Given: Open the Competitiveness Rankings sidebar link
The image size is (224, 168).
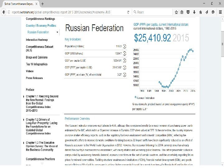Looking at the screenshot, I should coord(40,19).
